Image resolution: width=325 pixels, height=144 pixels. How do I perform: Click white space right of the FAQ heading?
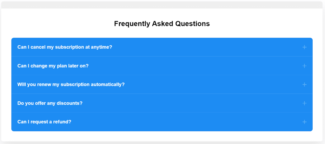(x=267, y=24)
